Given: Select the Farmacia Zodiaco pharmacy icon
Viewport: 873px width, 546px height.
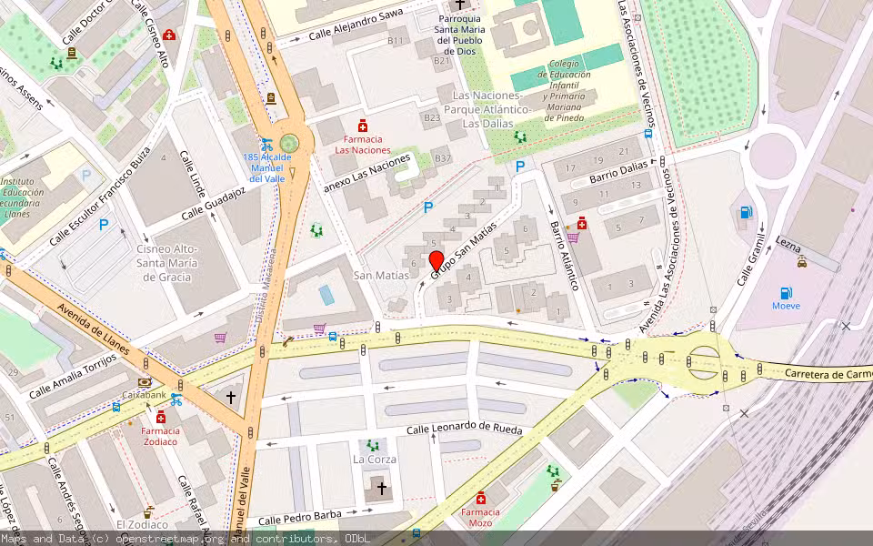Looking at the screenshot, I should pos(161,417).
